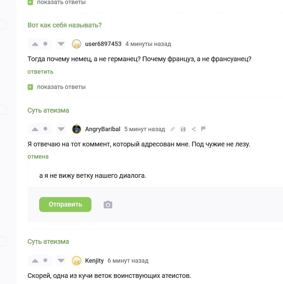
Task: Save AngryBaribal's comment
Action: (x=183, y=129)
